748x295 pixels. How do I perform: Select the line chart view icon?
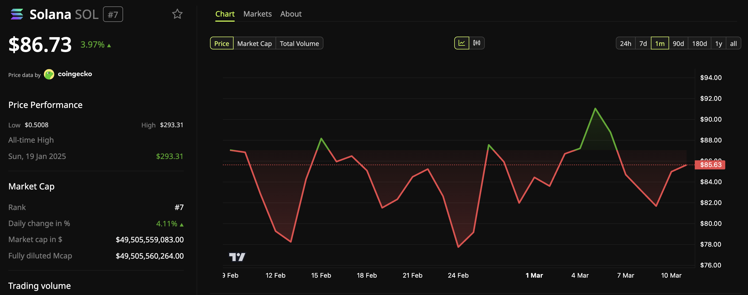462,43
